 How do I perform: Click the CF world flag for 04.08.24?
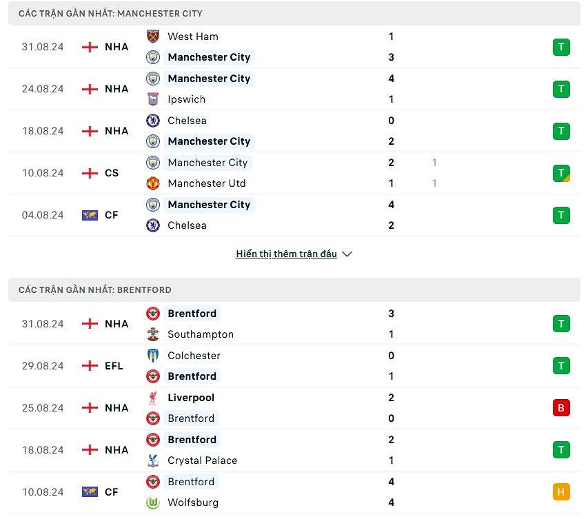pos(90,215)
